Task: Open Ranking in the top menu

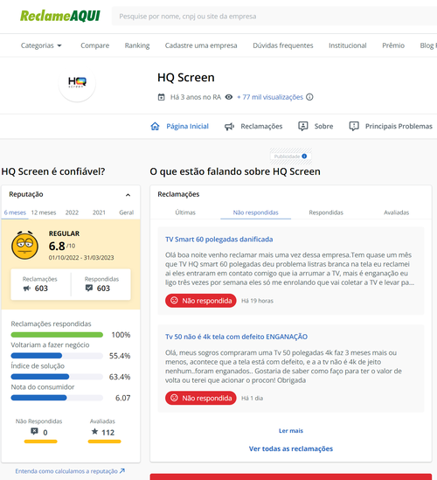Action: pyautogui.click(x=137, y=45)
